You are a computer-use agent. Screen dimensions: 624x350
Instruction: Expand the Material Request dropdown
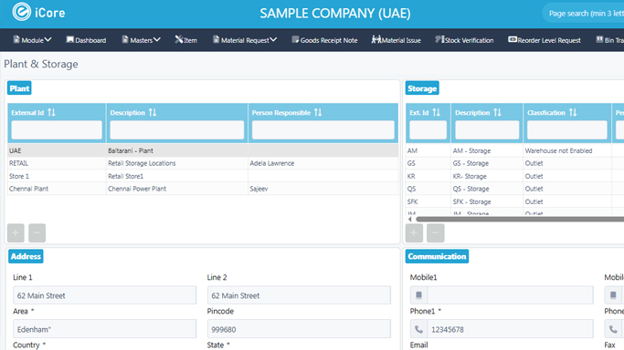coord(244,40)
